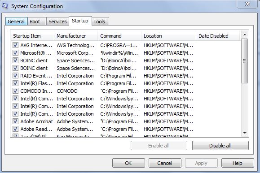Open Help for System Configuration
The width and height of the screenshot is (260, 173).
[x=238, y=163]
